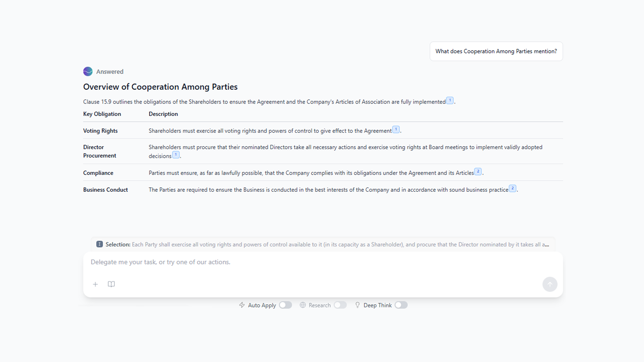Click the lightning icon beside Auto Apply
The width and height of the screenshot is (644, 362).
(242, 305)
